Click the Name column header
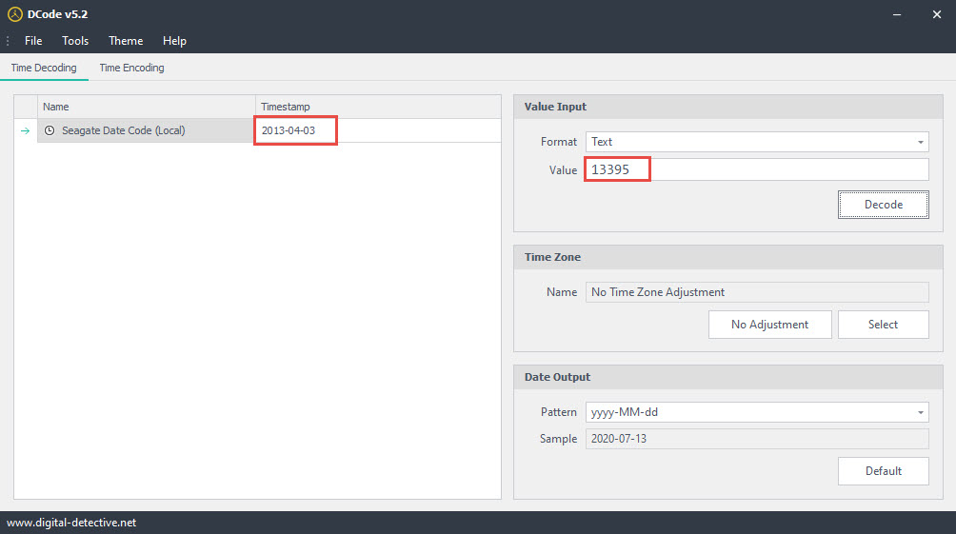The width and height of the screenshot is (956, 534). [x=147, y=107]
